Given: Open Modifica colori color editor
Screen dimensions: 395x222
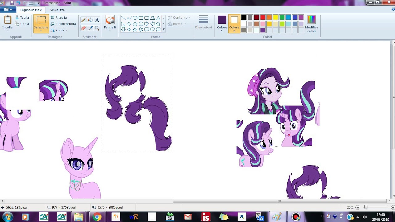Looking at the screenshot, I should (311, 24).
